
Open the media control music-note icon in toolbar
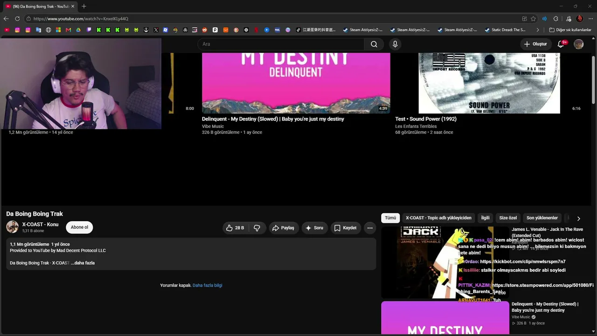pyautogui.click(x=568, y=19)
